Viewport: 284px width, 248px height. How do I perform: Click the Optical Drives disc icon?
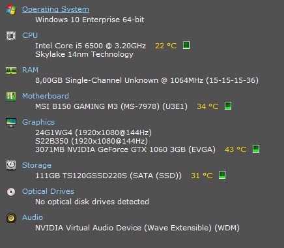[11, 192]
